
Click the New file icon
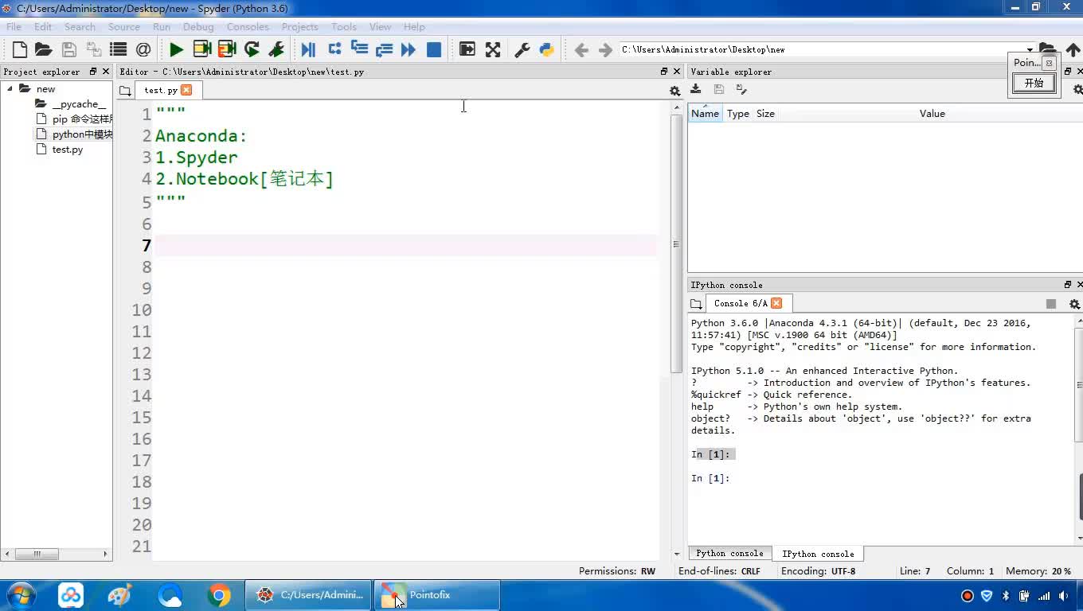coord(19,50)
